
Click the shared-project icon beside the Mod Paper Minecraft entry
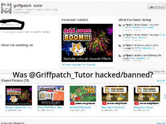120,35
